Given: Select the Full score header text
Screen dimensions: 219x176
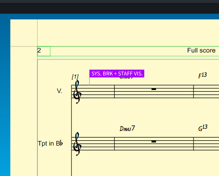Looking at the screenshot, I should click(x=201, y=50).
